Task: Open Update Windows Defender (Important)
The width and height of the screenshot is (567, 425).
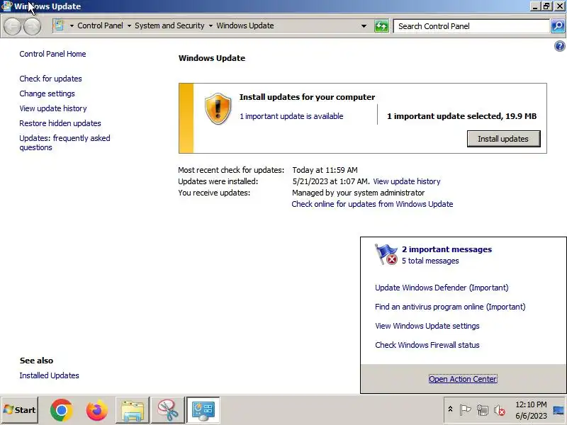Action: [x=442, y=288]
